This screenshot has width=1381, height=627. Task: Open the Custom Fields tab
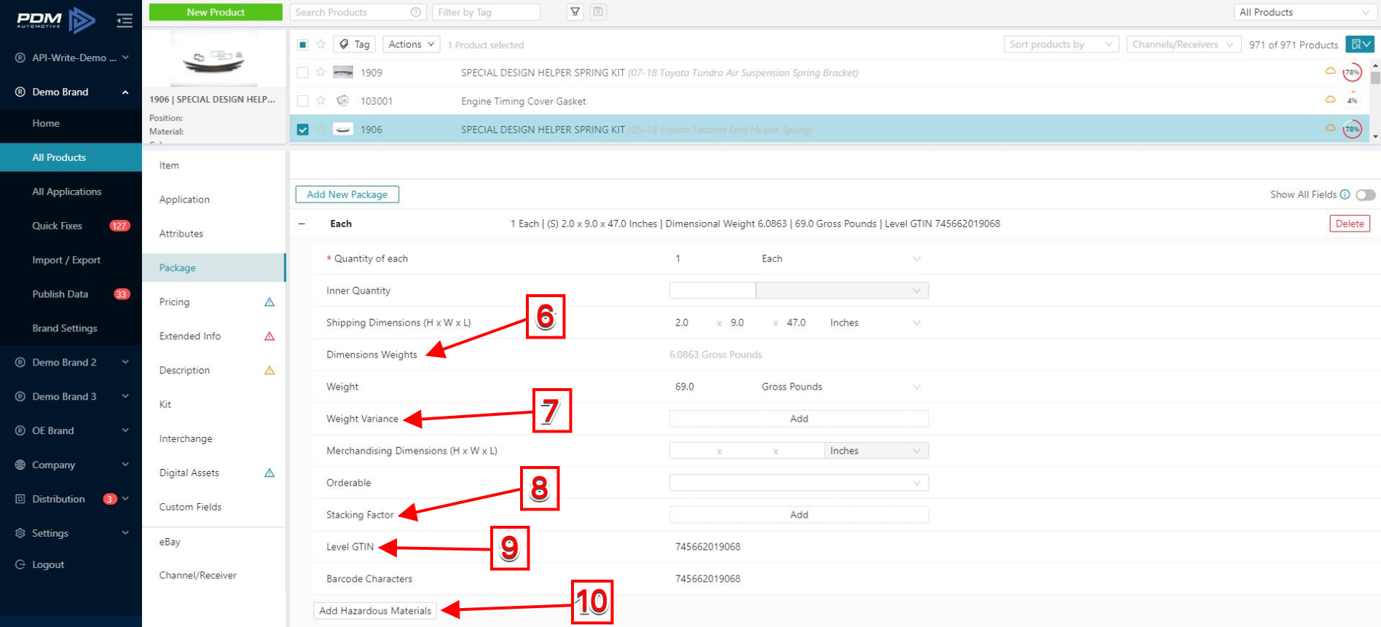click(213, 507)
